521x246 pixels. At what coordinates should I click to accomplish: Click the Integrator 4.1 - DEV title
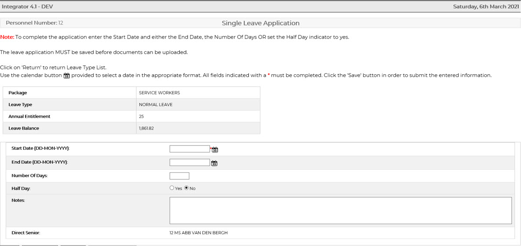click(x=27, y=7)
